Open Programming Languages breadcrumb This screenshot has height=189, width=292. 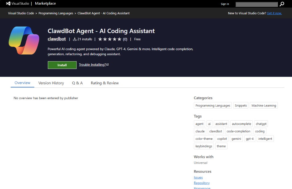click(56, 13)
